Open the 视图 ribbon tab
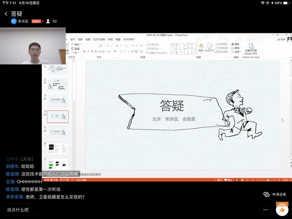Screen dimensions: 292x219 tap(118, 40)
